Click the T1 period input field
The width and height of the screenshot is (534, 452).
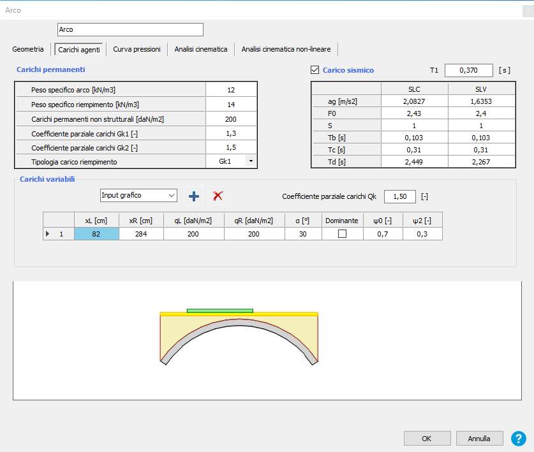tap(468, 70)
